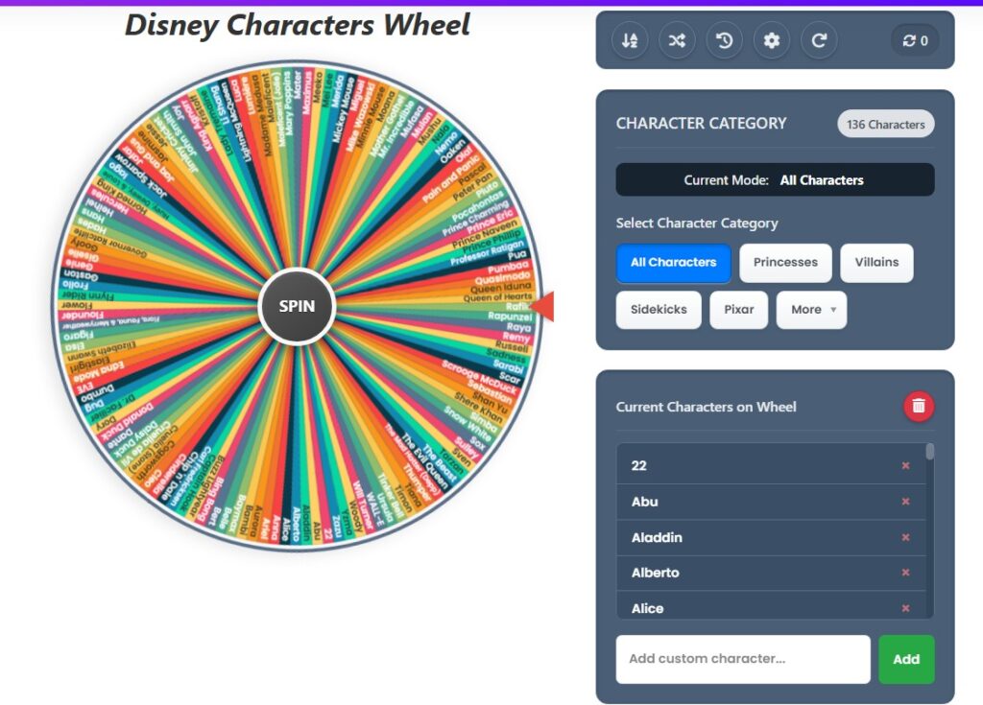Click the Current Mode display bar
The image size is (983, 705).
[775, 179]
